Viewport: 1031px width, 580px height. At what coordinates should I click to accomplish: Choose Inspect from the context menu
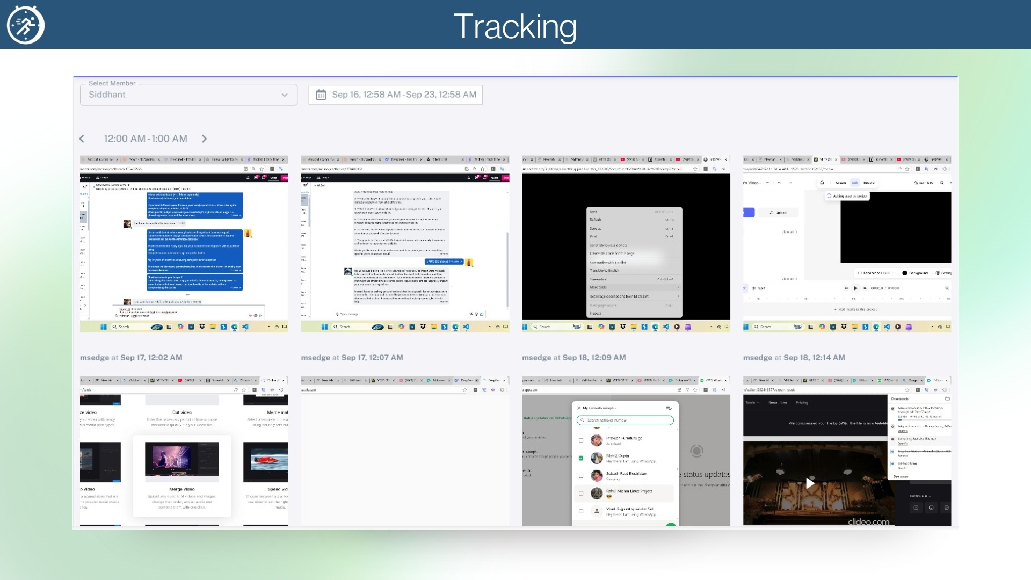[x=595, y=313]
